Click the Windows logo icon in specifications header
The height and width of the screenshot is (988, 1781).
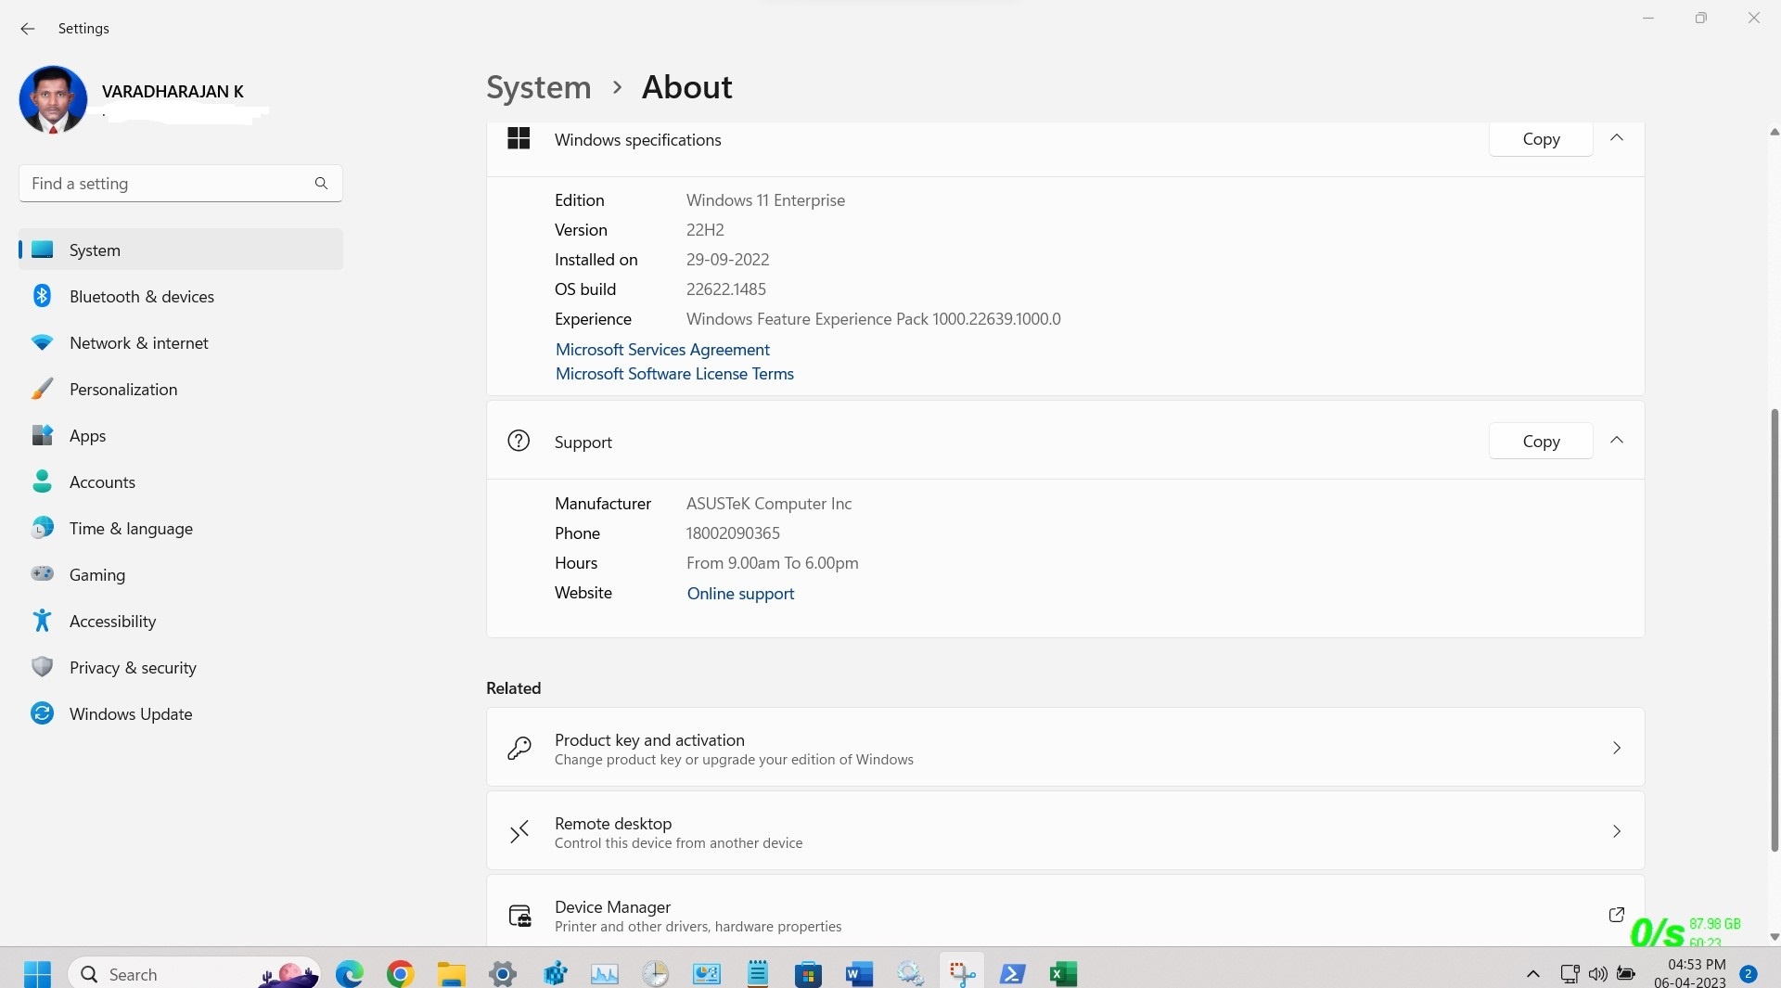pyautogui.click(x=519, y=138)
